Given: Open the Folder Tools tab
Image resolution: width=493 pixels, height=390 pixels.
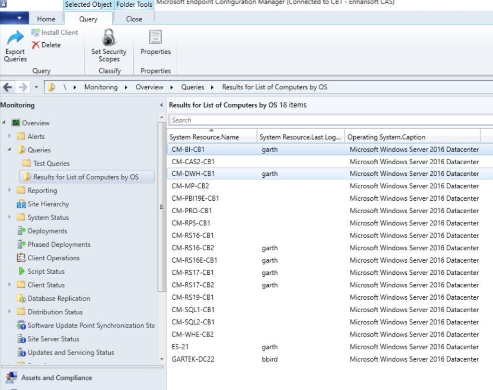Looking at the screenshot, I should (x=134, y=5).
